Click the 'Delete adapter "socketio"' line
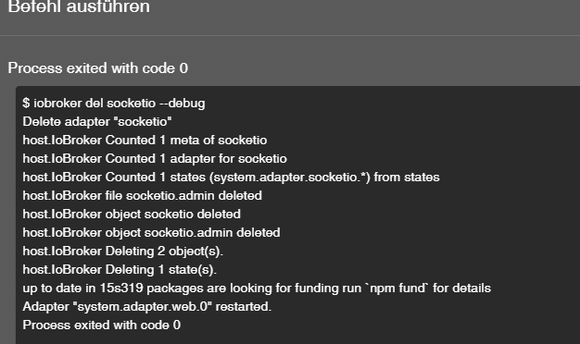Screen dimensions: 580x344 coord(97,121)
